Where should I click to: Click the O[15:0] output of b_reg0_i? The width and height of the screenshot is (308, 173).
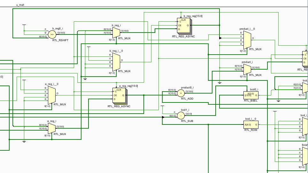[x=61, y=33]
